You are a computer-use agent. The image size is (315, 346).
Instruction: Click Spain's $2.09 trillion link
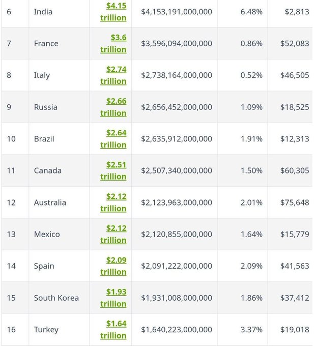[x=113, y=266]
